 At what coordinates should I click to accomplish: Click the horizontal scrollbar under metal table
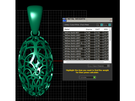85,62
